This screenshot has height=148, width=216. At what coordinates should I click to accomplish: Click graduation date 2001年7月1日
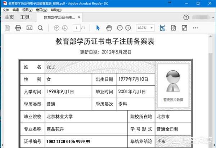point(132,91)
